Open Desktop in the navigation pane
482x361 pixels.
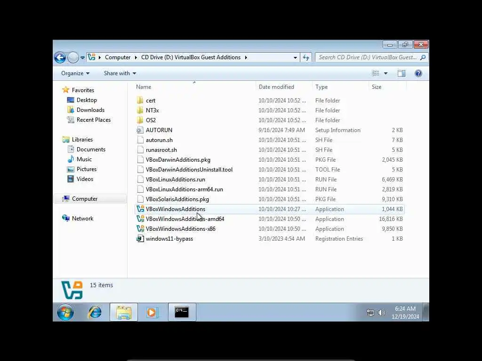[87, 100]
